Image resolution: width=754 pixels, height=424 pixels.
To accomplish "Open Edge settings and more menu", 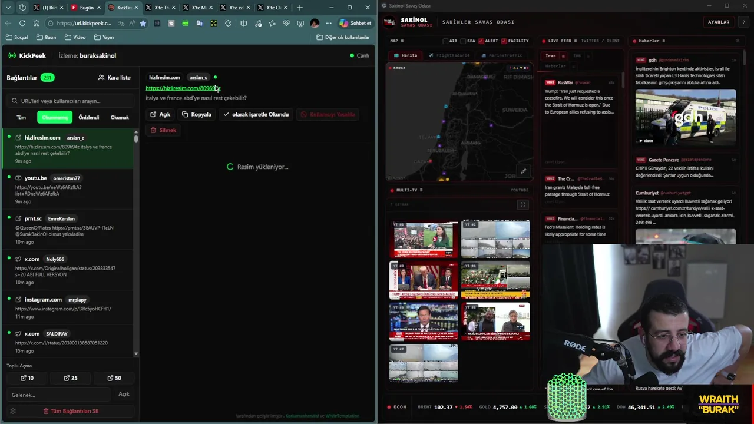I will click(329, 23).
